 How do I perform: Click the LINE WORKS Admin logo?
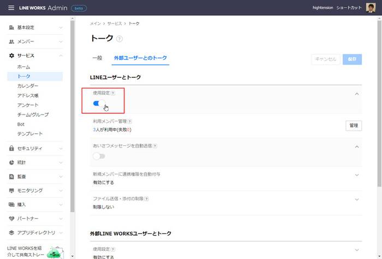tap(43, 8)
